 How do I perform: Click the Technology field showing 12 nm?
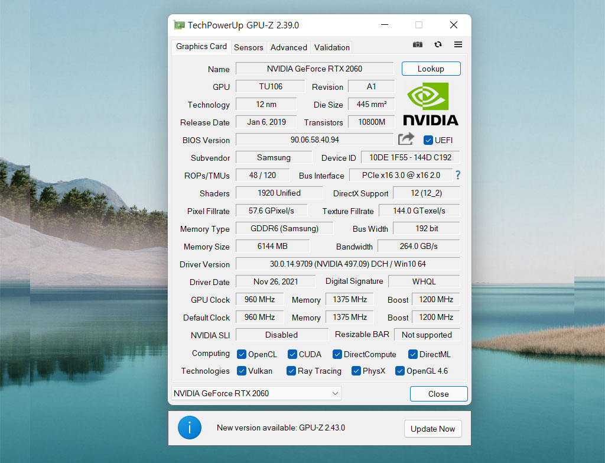point(266,104)
